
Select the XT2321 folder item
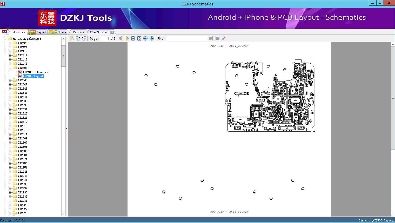coord(23,118)
